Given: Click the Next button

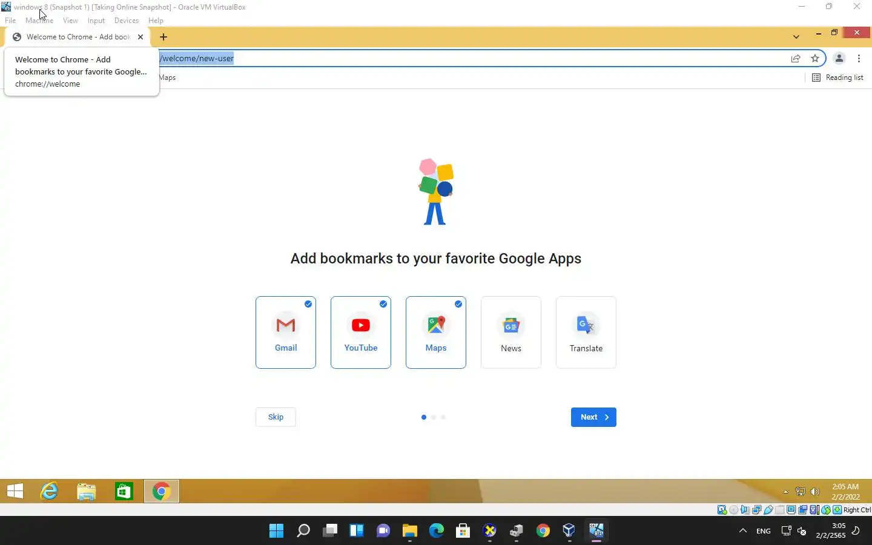Looking at the screenshot, I should coord(593,417).
